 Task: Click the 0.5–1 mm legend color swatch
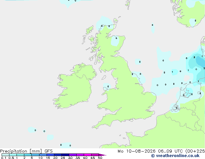(x=13, y=155)
